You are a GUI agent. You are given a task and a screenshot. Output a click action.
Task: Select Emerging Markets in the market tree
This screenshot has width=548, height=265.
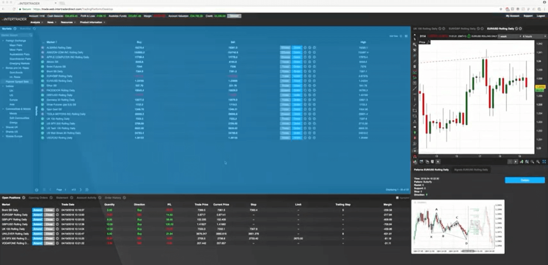[19, 63]
